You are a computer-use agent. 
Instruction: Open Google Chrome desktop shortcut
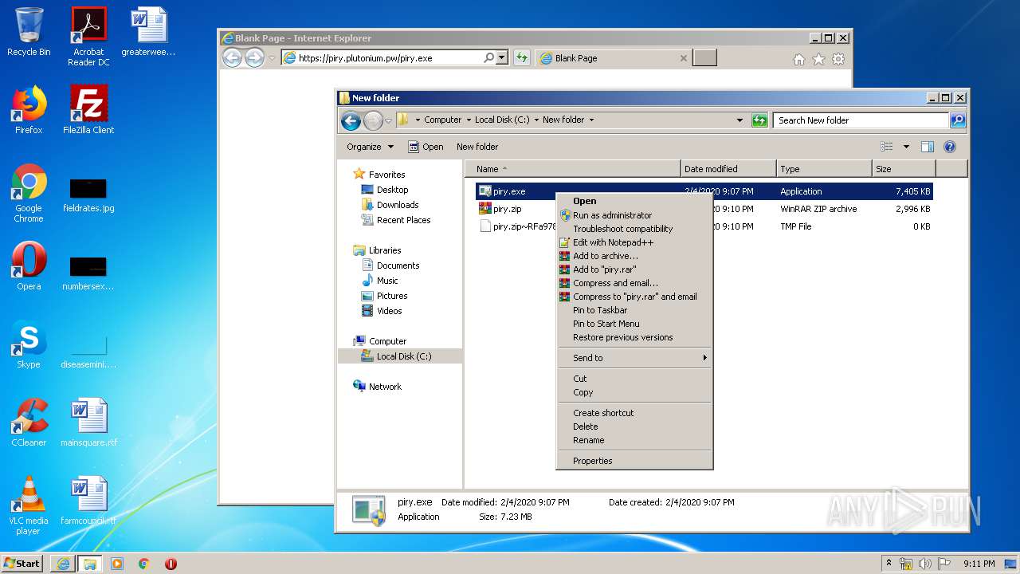coord(29,193)
